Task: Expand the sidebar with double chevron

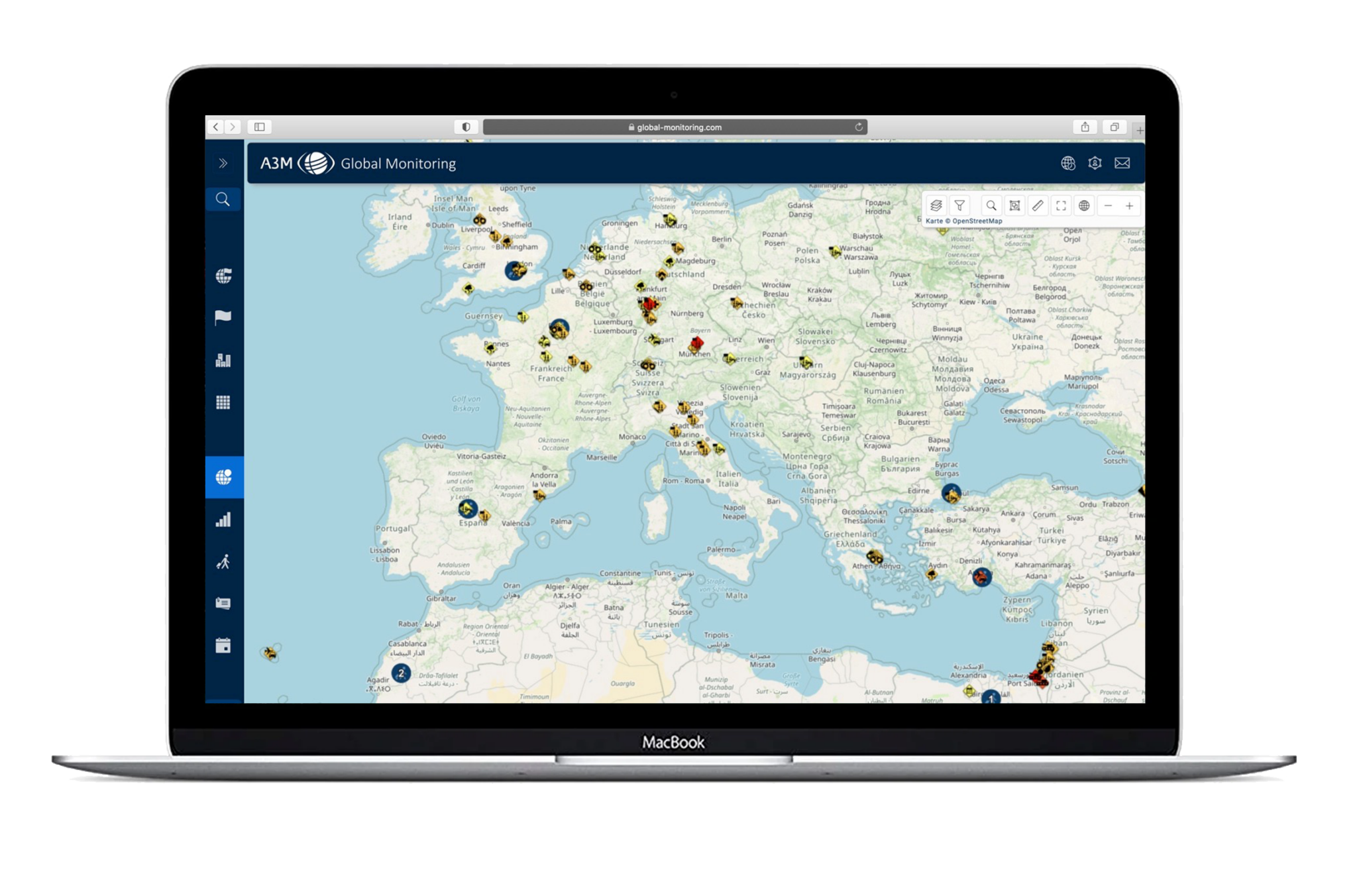Action: [223, 163]
